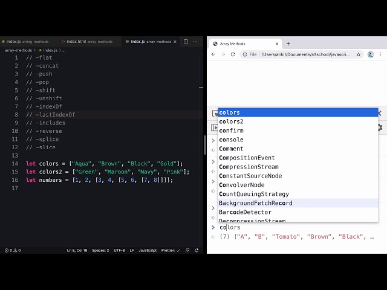Change the language mode from JavaScript
Viewport: 387px width, 290px height.
[x=148, y=250]
